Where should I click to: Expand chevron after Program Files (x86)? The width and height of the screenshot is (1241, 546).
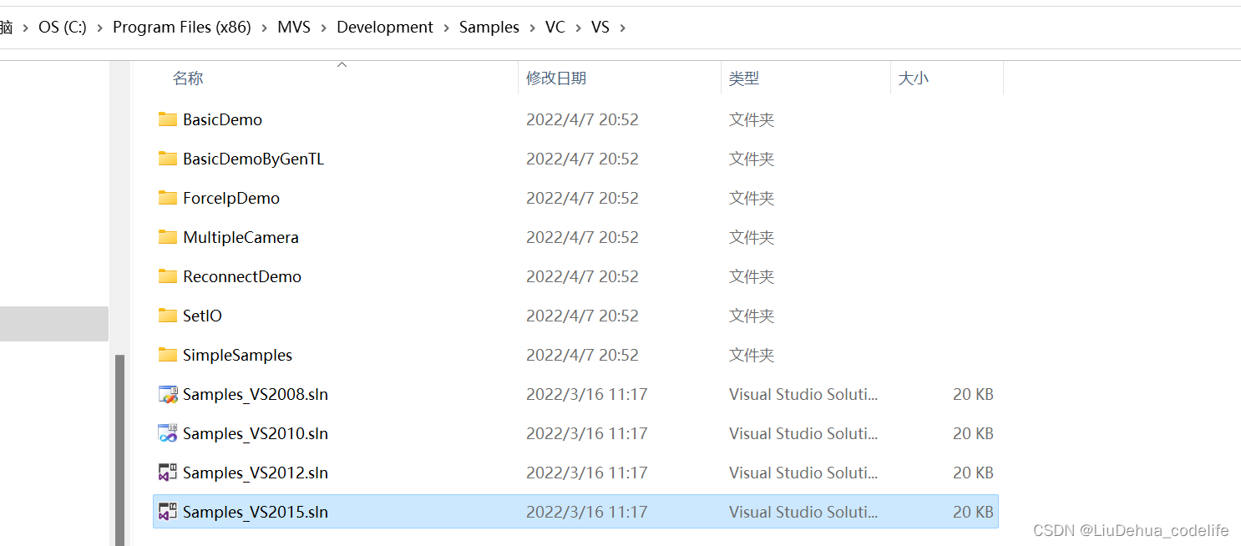click(x=265, y=28)
